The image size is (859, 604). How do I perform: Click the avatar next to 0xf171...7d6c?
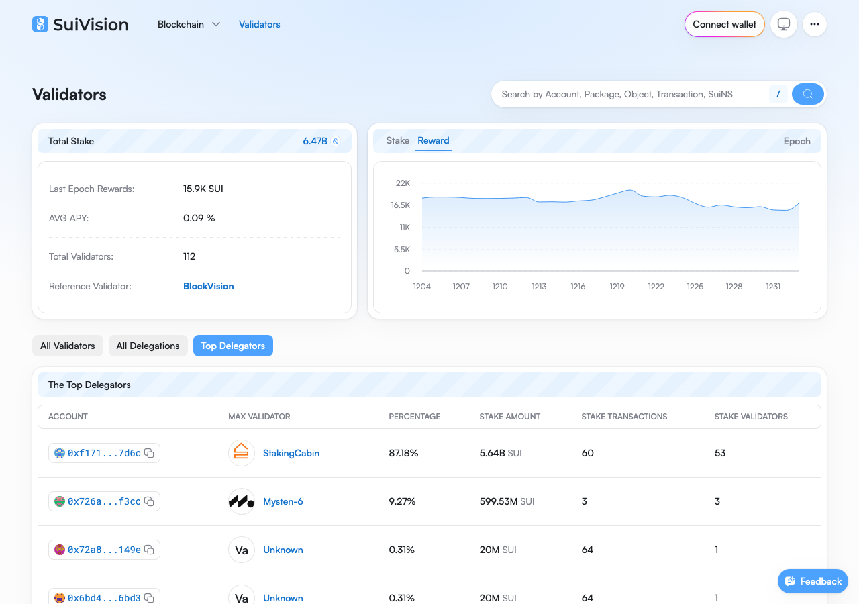(x=60, y=453)
